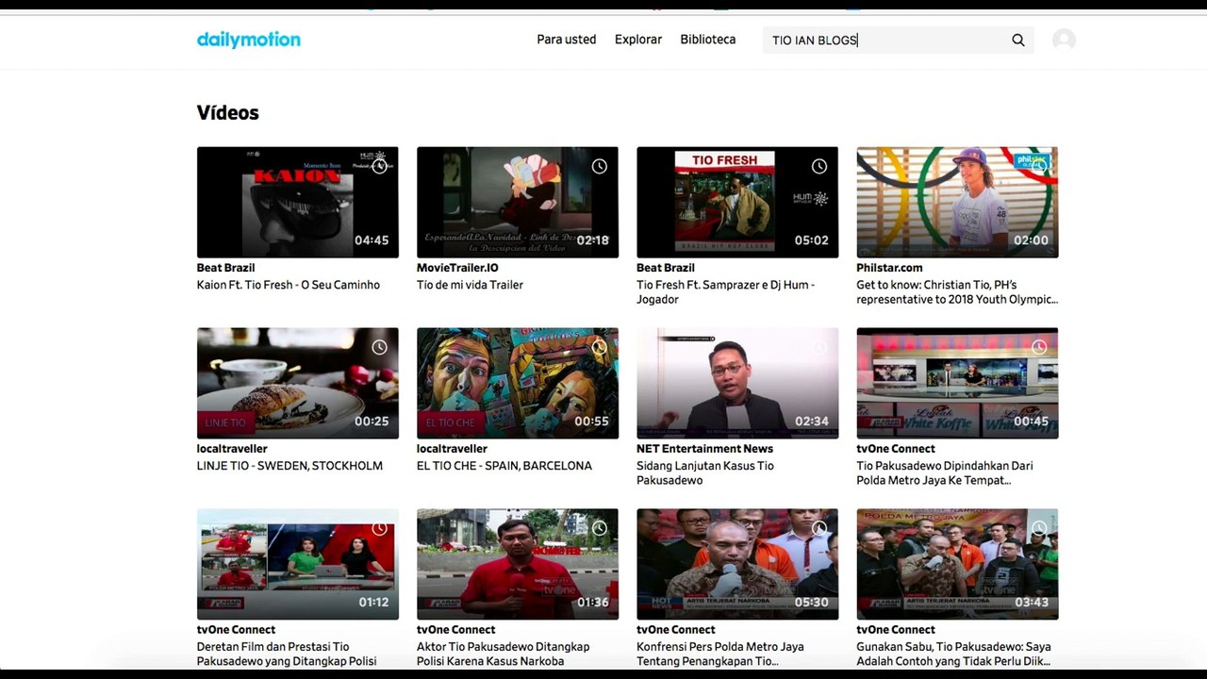1207x679 pixels.
Task: Open title 'Deretan Film dan Prestasi Tio'
Action: click(x=287, y=654)
